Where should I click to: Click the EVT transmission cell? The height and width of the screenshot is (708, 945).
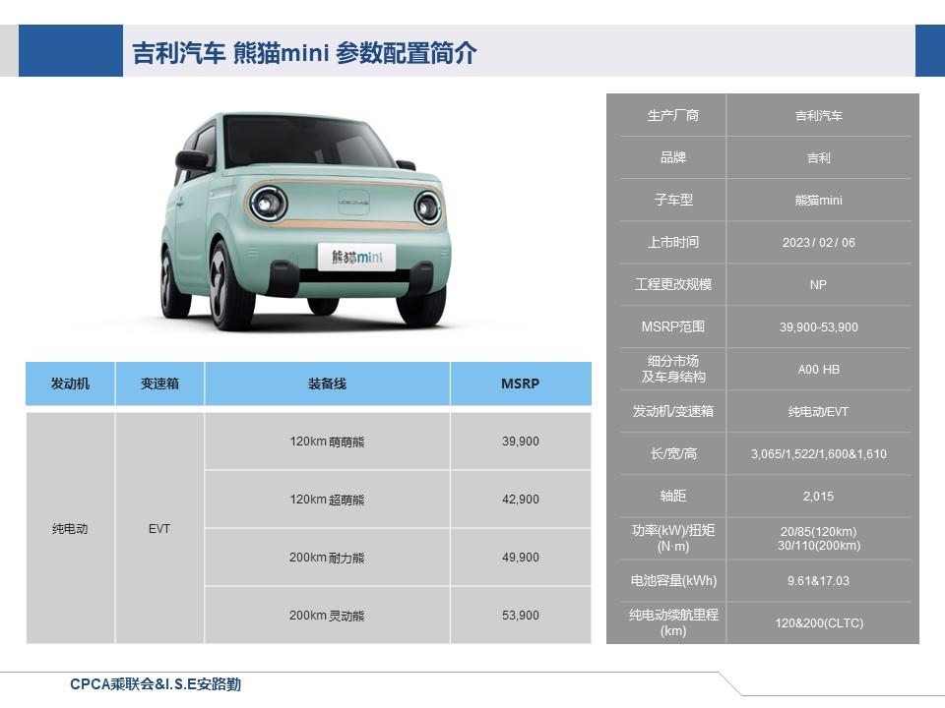(159, 529)
